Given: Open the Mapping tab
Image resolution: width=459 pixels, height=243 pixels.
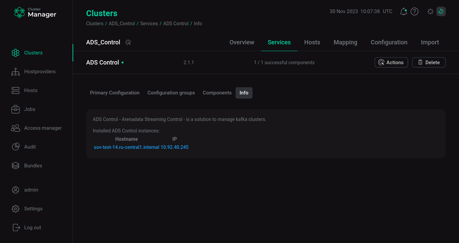Looking at the screenshot, I should [x=345, y=42].
